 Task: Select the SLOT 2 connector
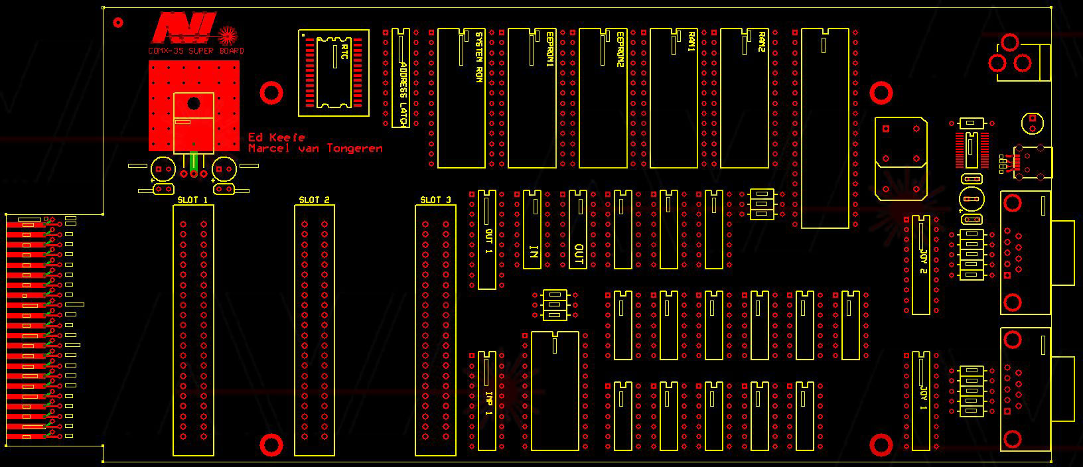pyautogui.click(x=315, y=330)
